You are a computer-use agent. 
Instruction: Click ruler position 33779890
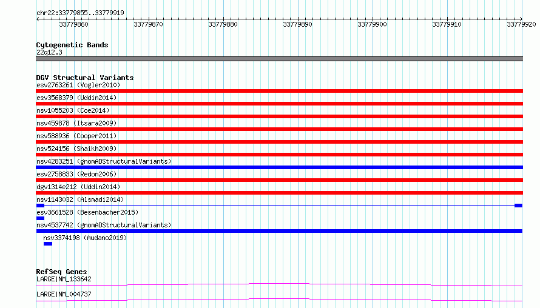coord(297,24)
